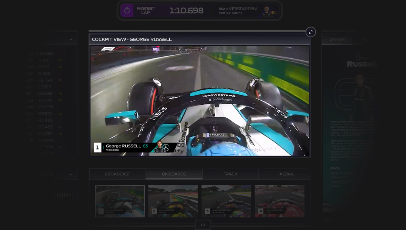Select the +28.299 gap row
406x230 pixels.
coord(45,107)
